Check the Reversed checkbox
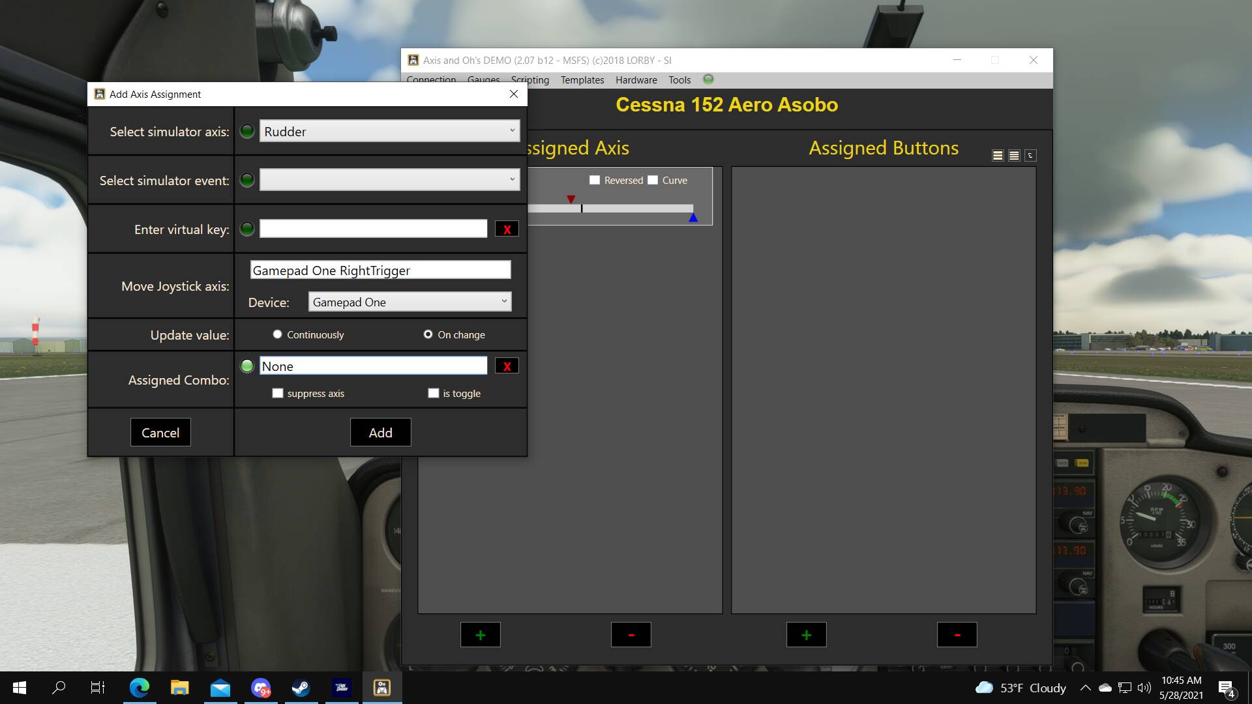The width and height of the screenshot is (1252, 704). tap(595, 180)
